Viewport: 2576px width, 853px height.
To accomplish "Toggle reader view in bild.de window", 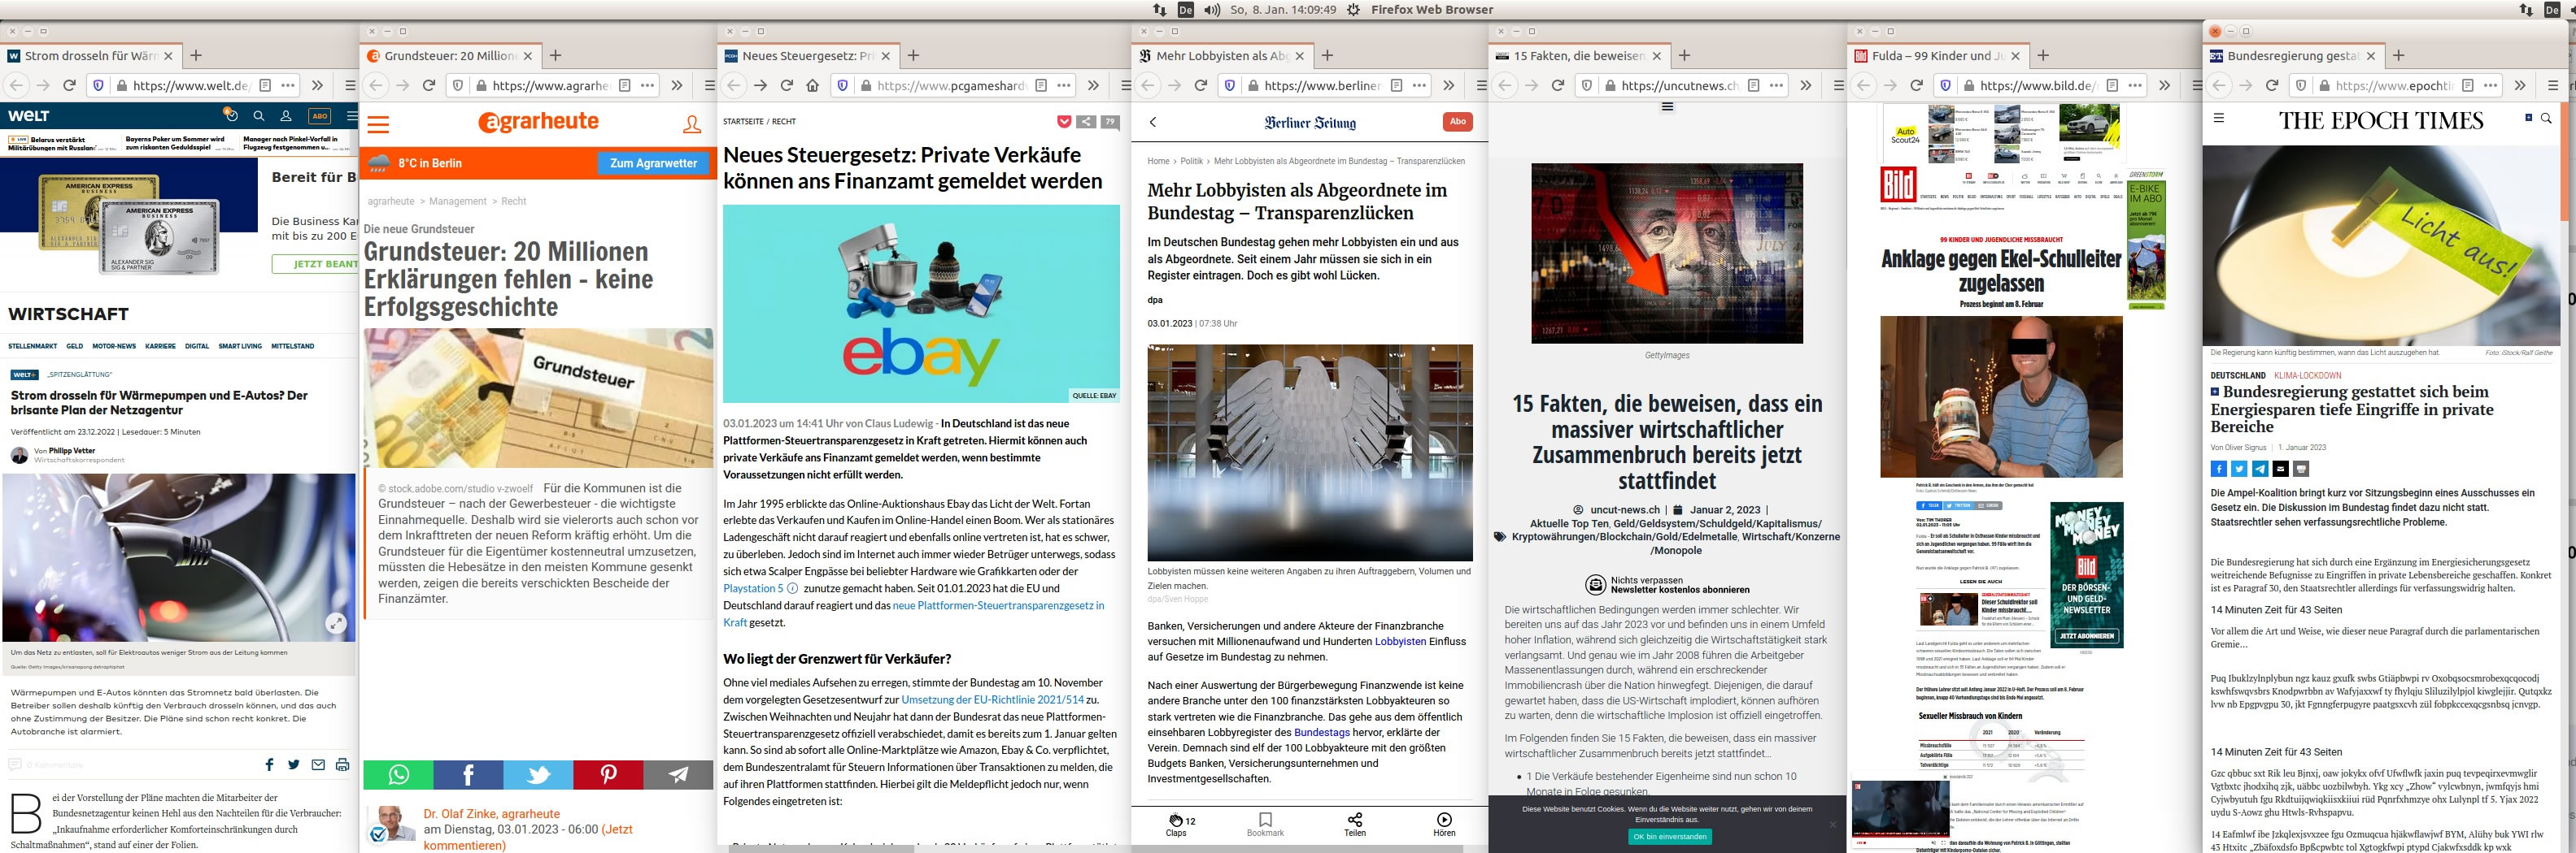I will click(x=2113, y=85).
